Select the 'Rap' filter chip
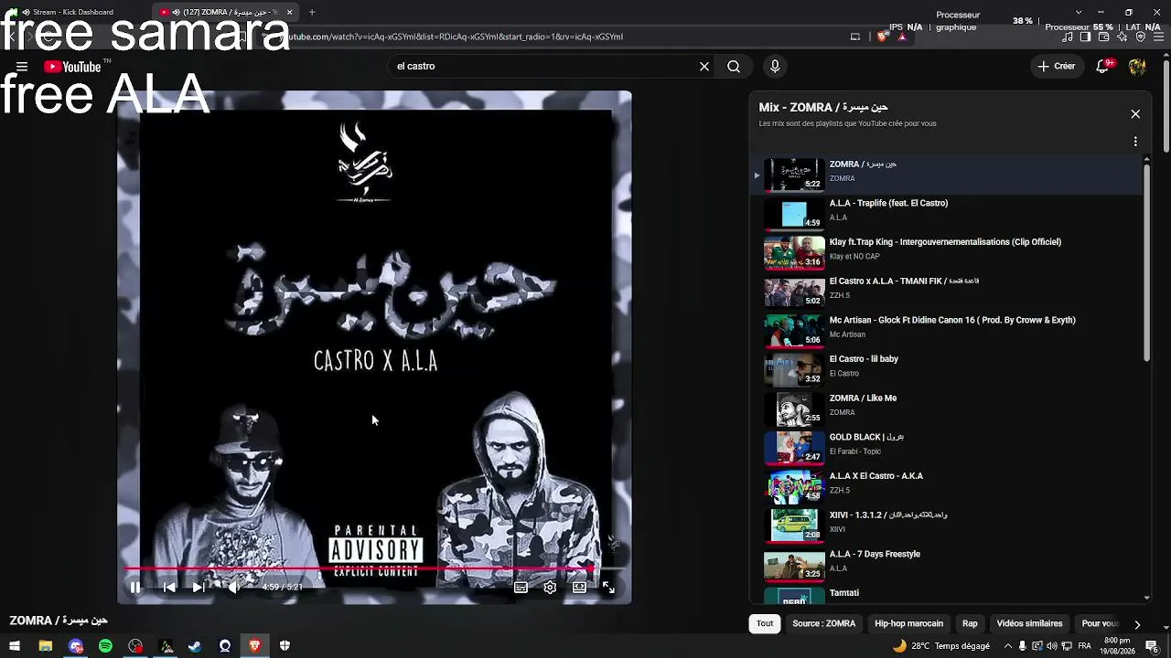The height and width of the screenshot is (658, 1171). [x=970, y=624]
